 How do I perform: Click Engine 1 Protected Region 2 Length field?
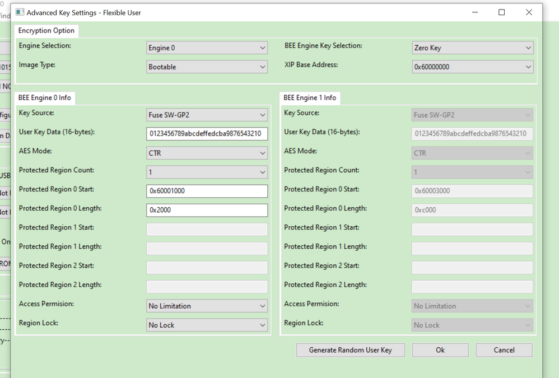[472, 286]
